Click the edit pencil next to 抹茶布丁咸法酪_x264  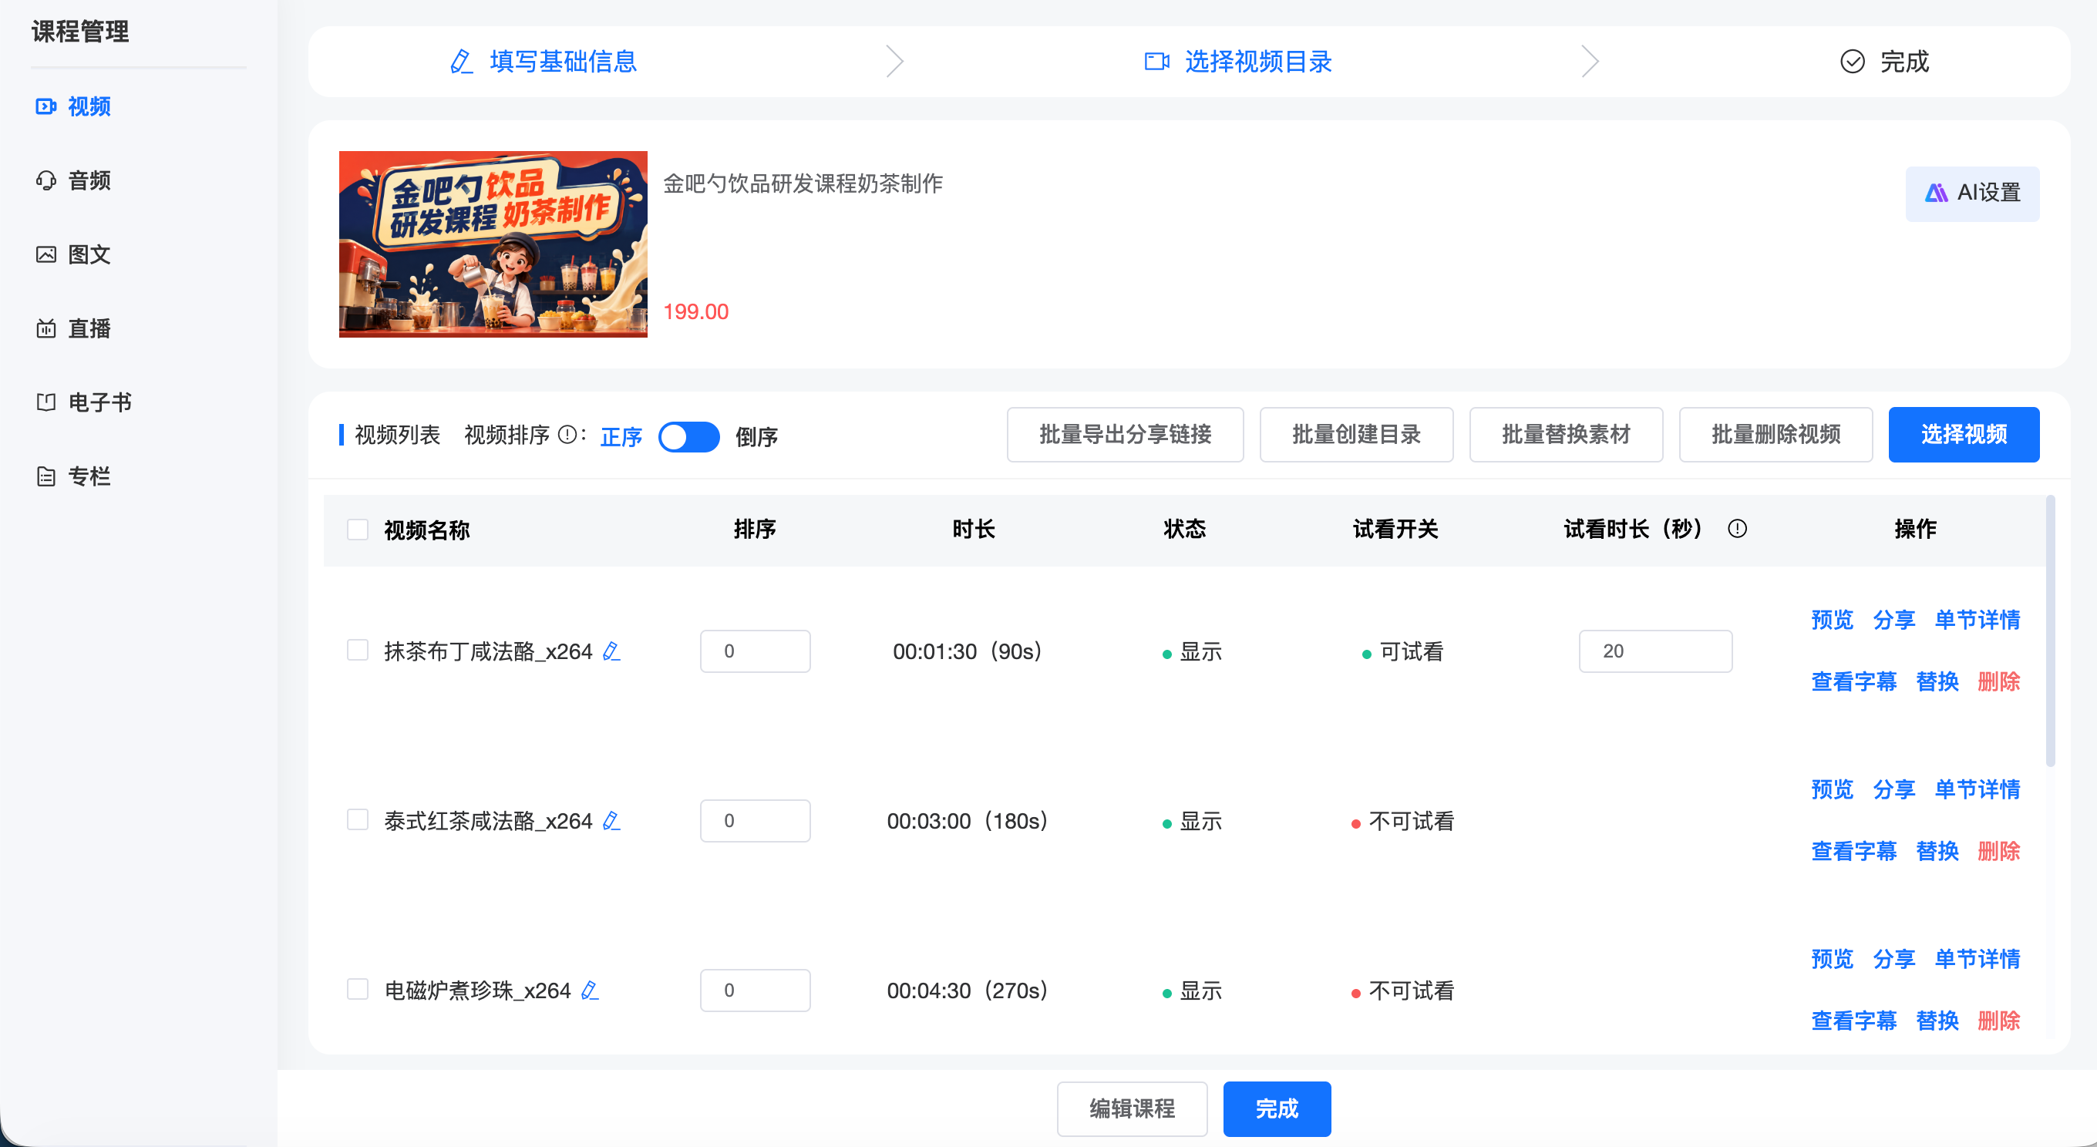(x=611, y=651)
